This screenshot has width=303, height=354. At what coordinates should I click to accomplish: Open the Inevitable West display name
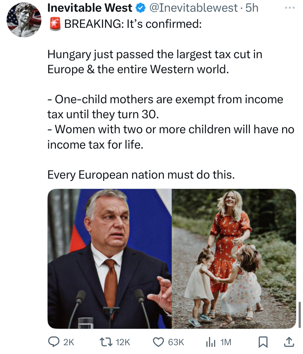pos(90,8)
